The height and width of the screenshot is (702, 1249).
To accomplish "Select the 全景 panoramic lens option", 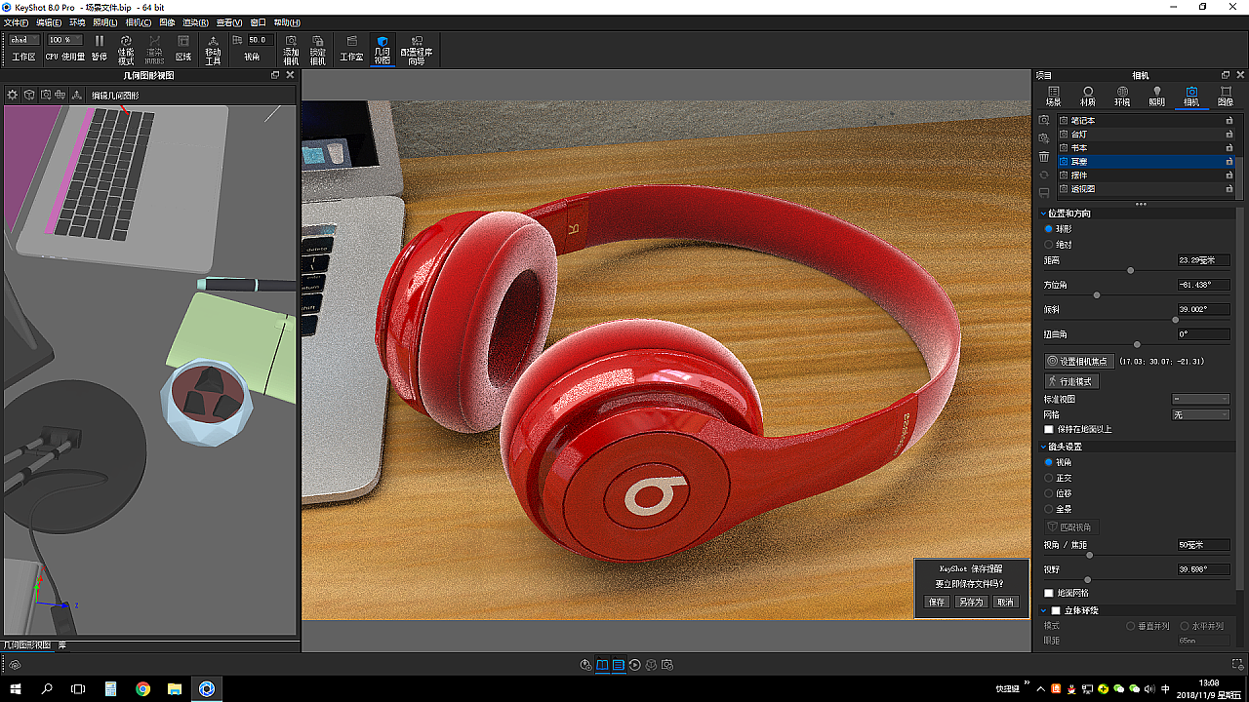I will pos(1049,509).
